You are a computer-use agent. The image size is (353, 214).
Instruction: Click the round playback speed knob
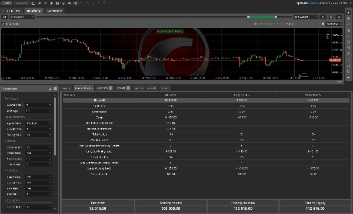(323, 24)
